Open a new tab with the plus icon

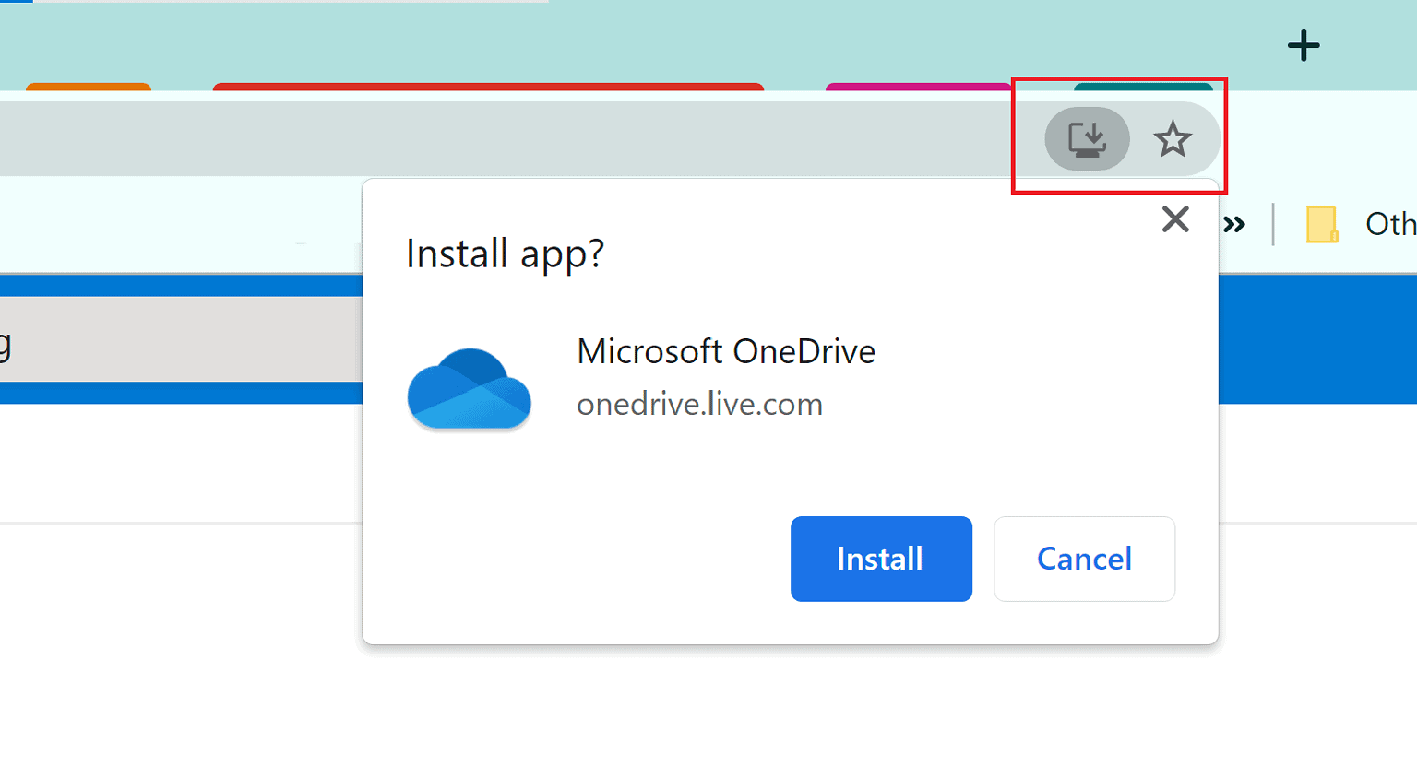pos(1304,44)
